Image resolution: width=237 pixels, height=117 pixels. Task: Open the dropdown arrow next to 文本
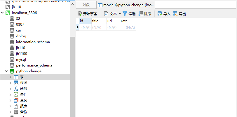(x=120, y=14)
